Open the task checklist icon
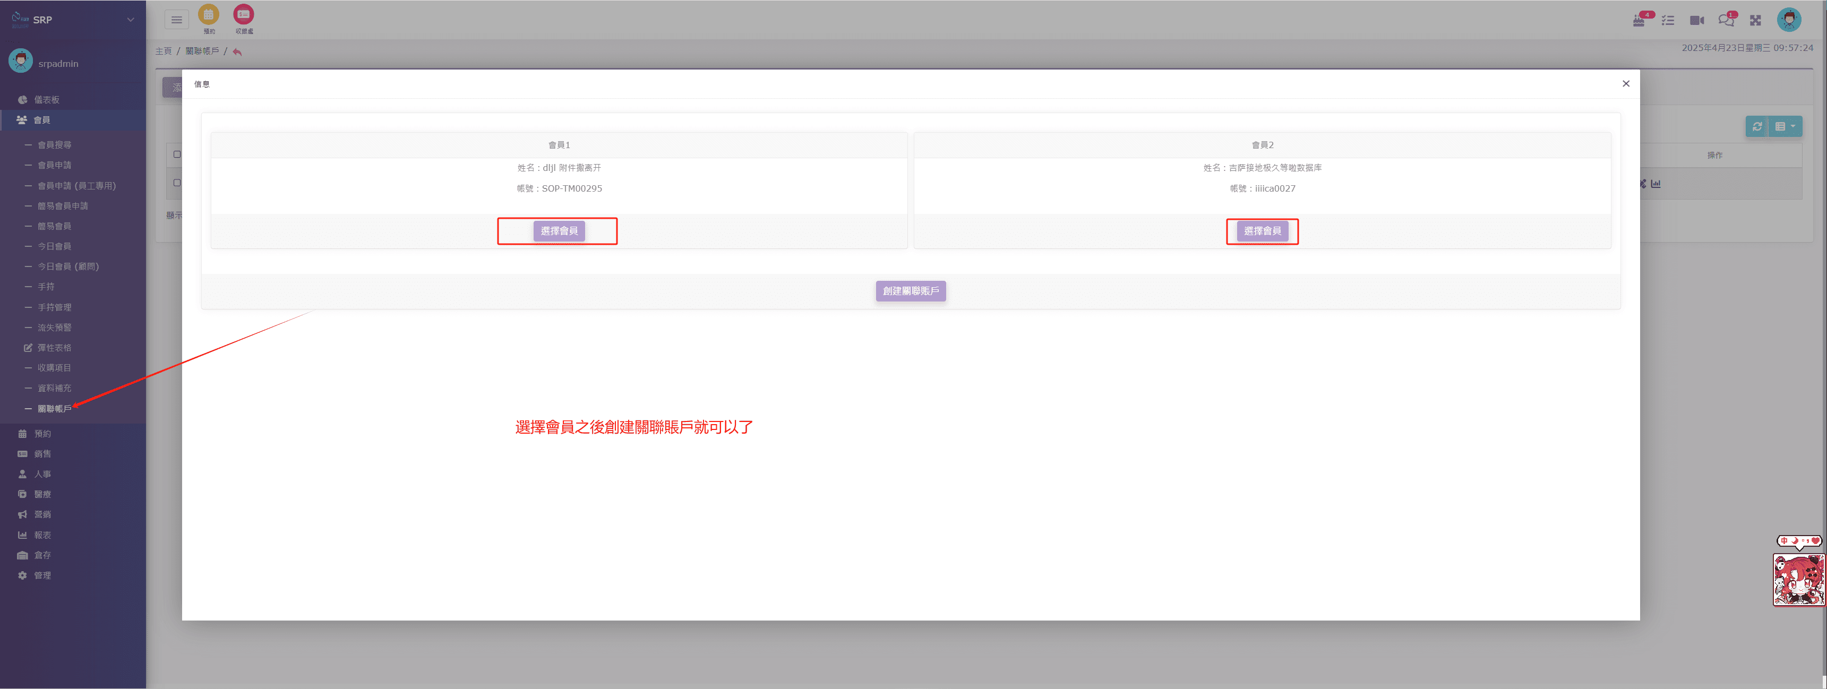 (1667, 21)
